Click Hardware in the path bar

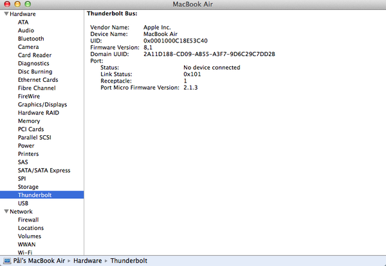tap(87, 261)
